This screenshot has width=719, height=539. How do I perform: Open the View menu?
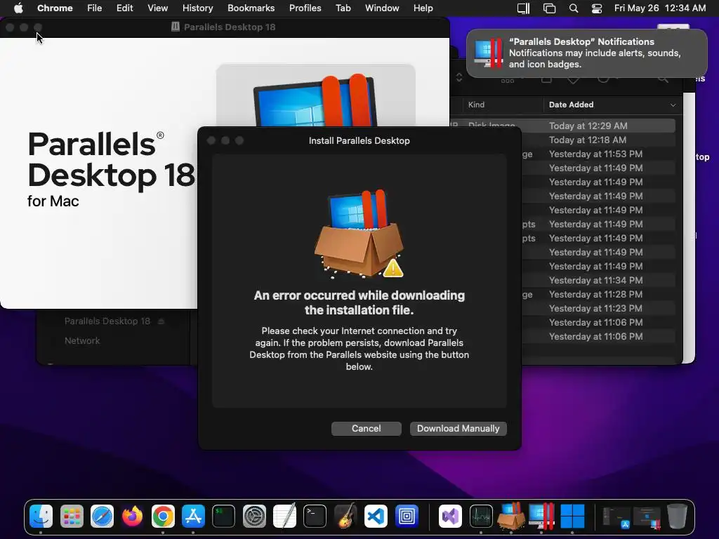[158, 8]
